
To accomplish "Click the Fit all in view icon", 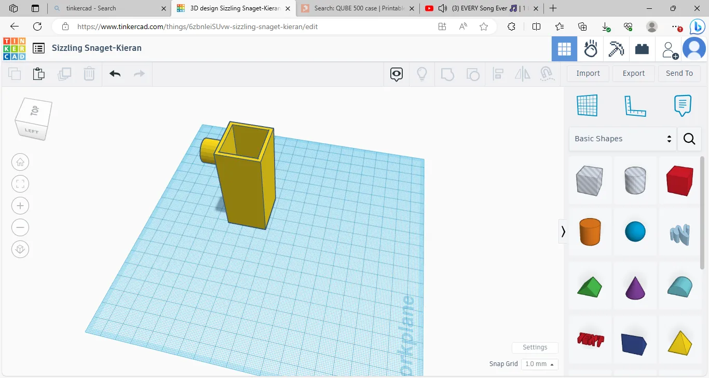I will pyautogui.click(x=20, y=184).
